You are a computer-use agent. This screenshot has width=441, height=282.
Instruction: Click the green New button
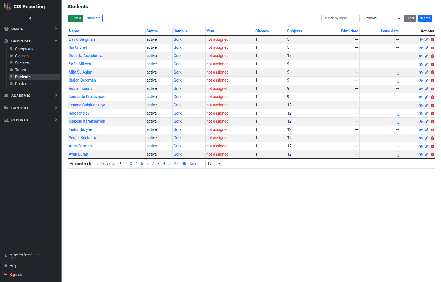click(x=75, y=18)
